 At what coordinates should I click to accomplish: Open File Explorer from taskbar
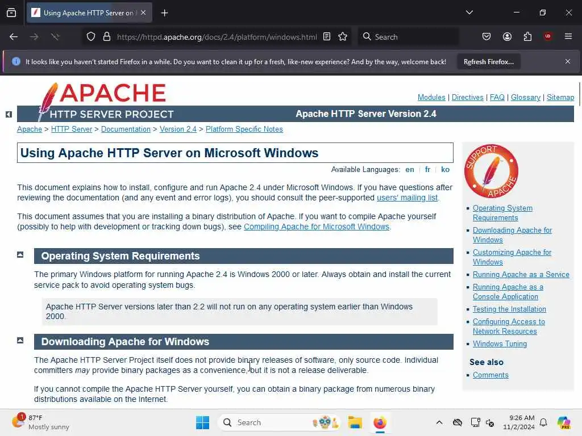[355, 422]
